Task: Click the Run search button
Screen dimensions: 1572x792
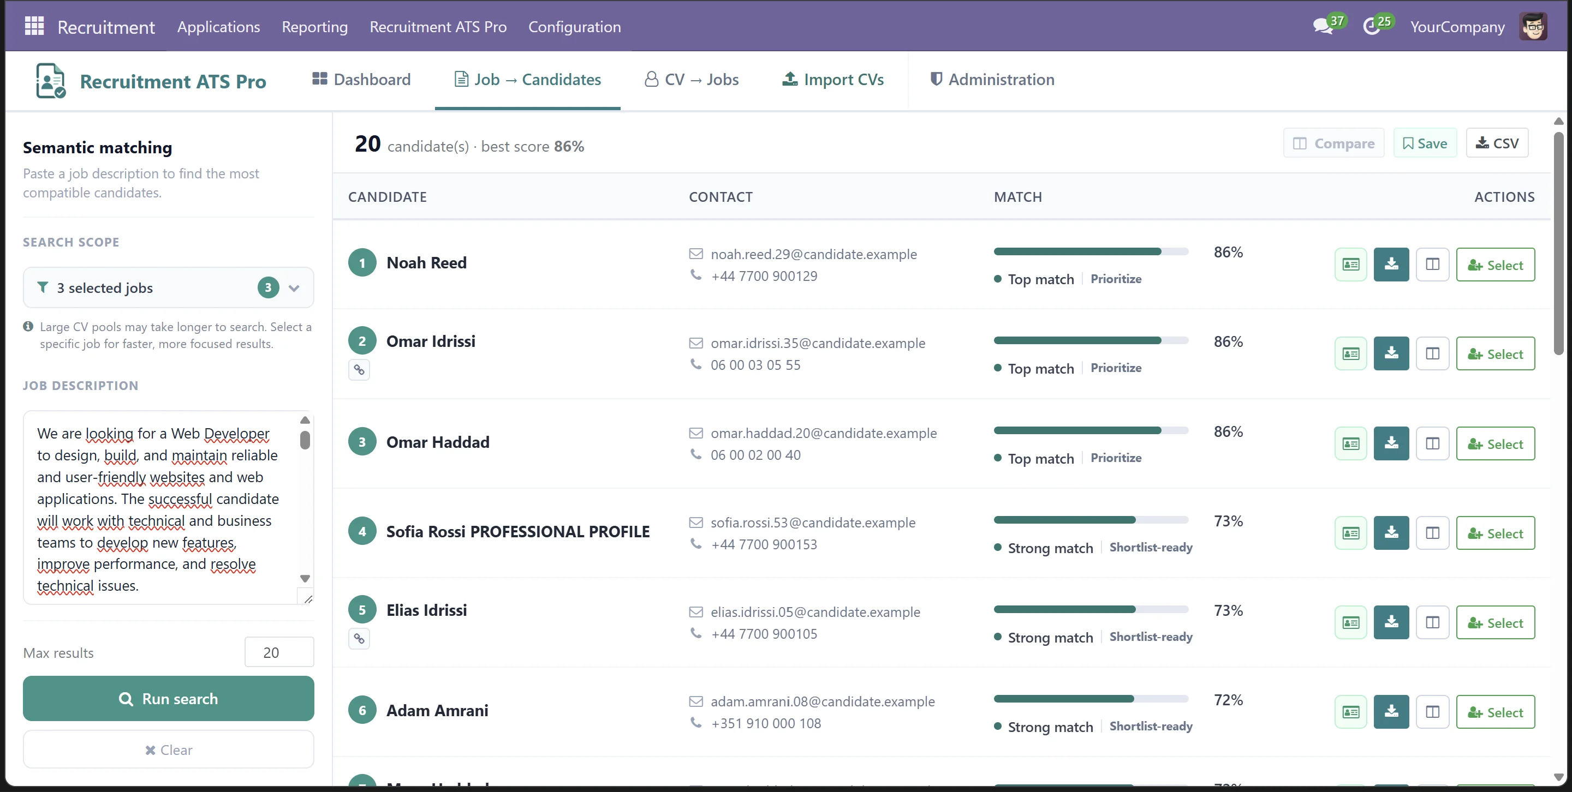Action: click(169, 699)
